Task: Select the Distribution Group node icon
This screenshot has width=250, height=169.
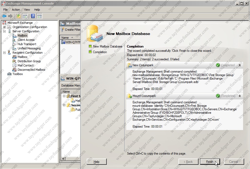Action: point(14,61)
